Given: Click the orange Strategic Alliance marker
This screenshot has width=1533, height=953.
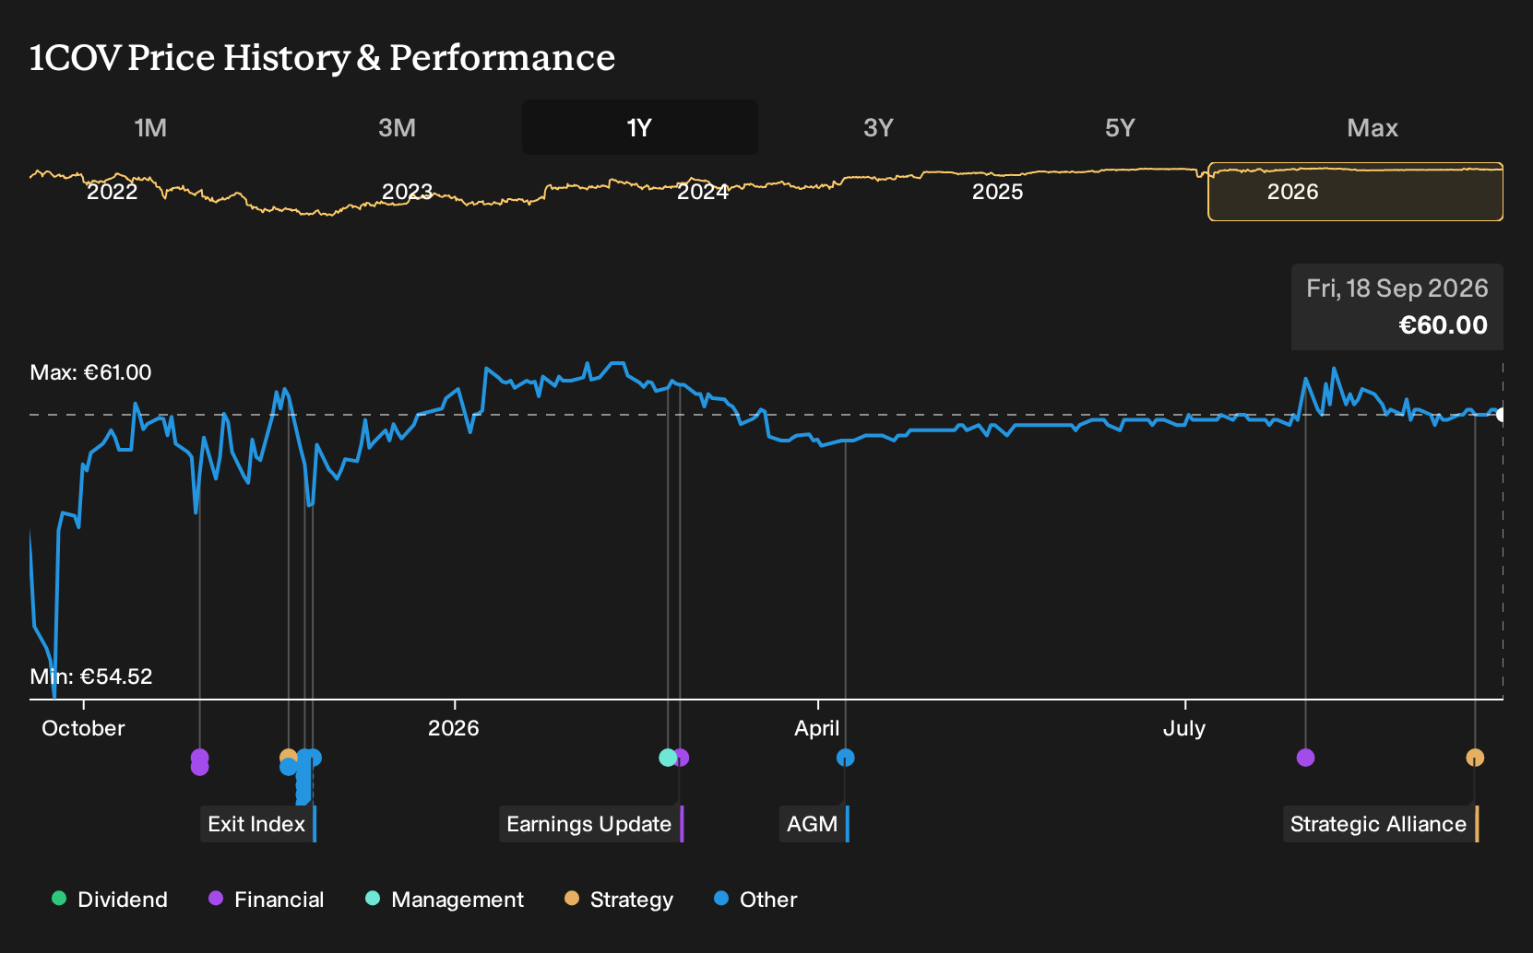Looking at the screenshot, I should (1475, 758).
